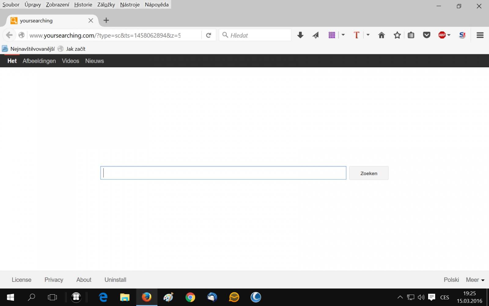Launch Microsoft Edge from taskbar

pyautogui.click(x=103, y=297)
